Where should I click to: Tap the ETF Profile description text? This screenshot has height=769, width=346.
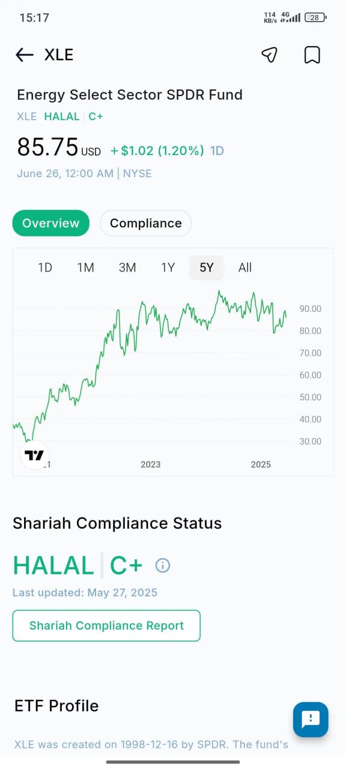[151, 744]
